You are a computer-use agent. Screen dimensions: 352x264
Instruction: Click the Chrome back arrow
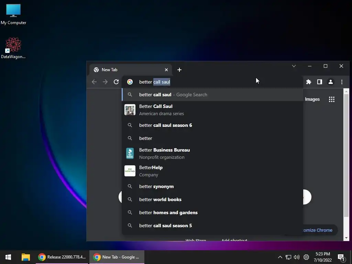pos(94,82)
